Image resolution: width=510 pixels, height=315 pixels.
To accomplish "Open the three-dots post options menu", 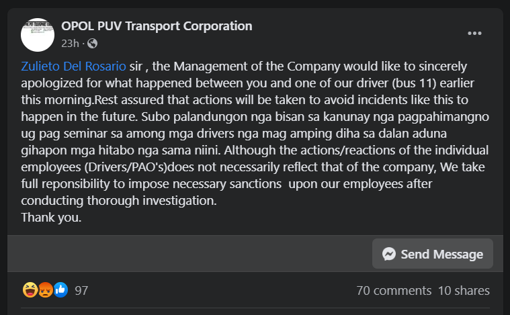I will click(474, 34).
